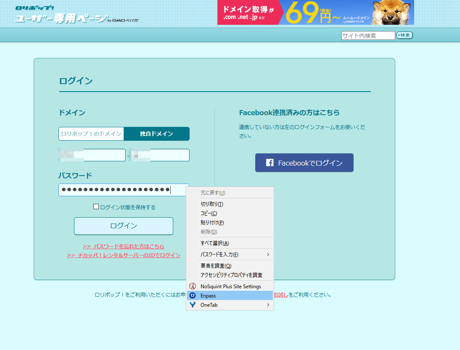The height and width of the screenshot is (350, 460).
Task: Choose アクセシビリティプロパティを調査 menu entry
Action: pos(230,275)
